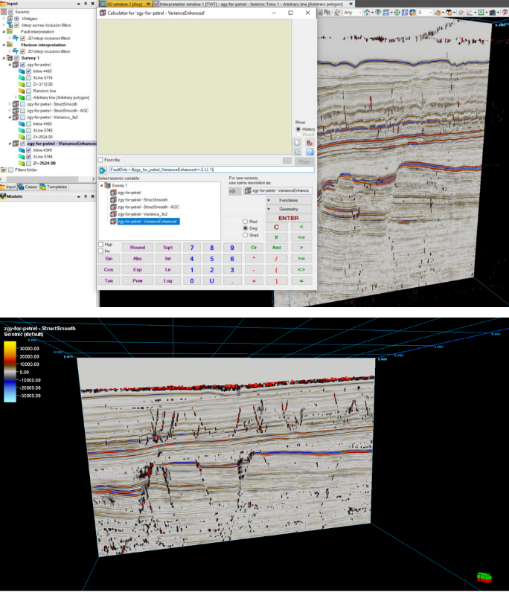
Task: Click the Sqrt function button
Action: pyautogui.click(x=168, y=247)
